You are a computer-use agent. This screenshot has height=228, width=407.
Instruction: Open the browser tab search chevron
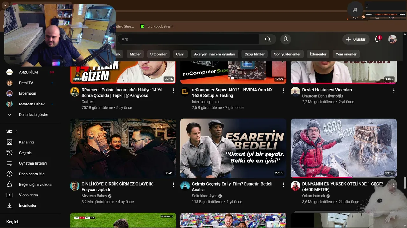(5, 5)
